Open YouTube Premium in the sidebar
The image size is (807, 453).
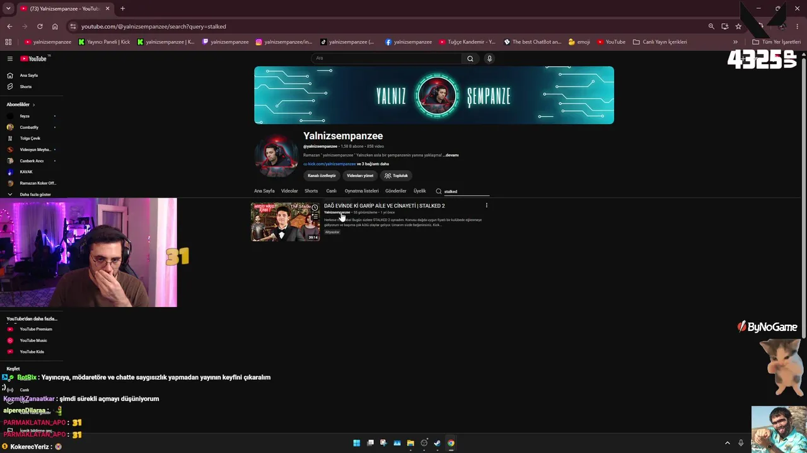pos(32,329)
